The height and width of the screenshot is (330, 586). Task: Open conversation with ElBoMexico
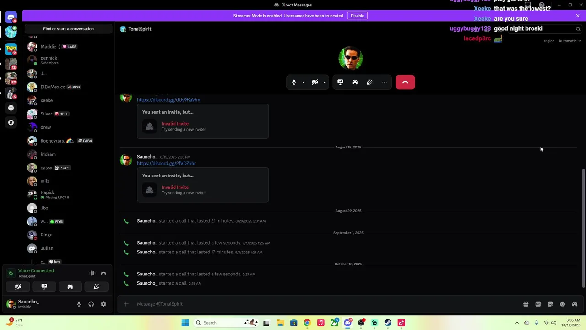click(69, 87)
